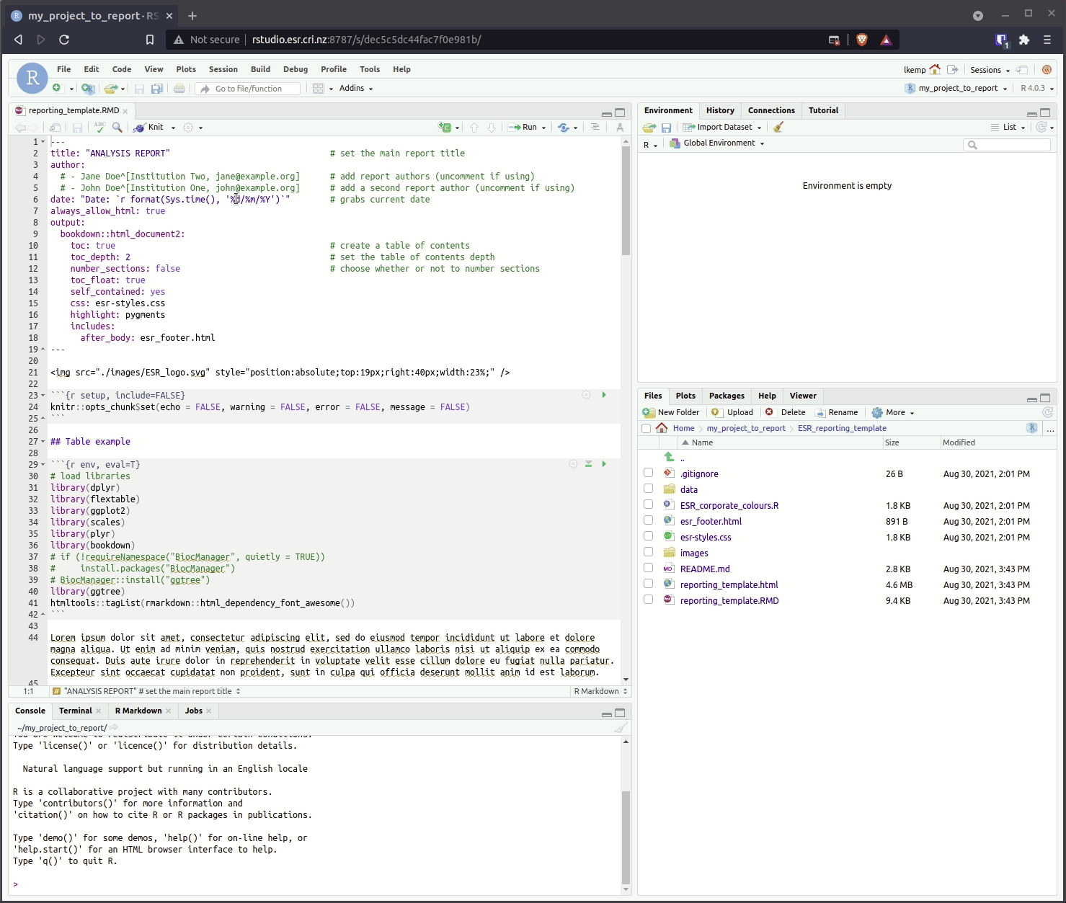Switch to the Packages tab
The image size is (1066, 903).
coord(727,396)
